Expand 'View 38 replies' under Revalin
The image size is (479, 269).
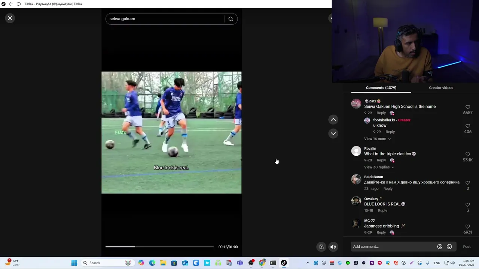pyautogui.click(x=379, y=167)
